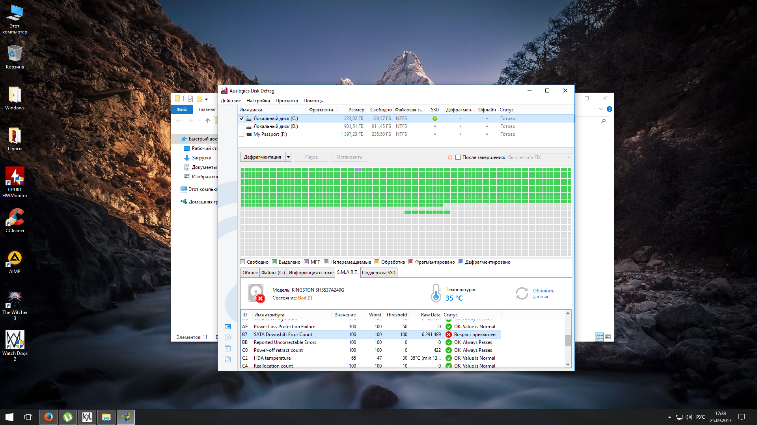This screenshot has width=757, height=425.
Task: Click the circular refresh arrows icon
Action: coord(522,294)
